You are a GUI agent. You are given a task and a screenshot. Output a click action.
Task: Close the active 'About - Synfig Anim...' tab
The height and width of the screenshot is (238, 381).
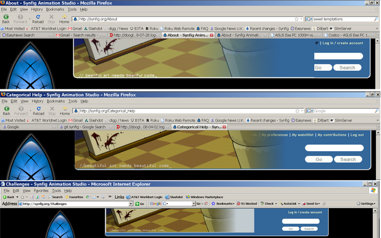coord(211,35)
